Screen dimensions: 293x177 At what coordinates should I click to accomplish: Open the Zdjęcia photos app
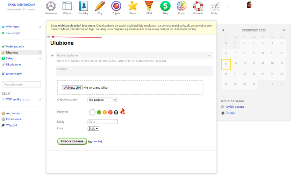click(116, 6)
